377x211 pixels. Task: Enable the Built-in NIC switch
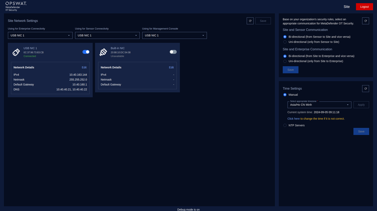tap(173, 52)
